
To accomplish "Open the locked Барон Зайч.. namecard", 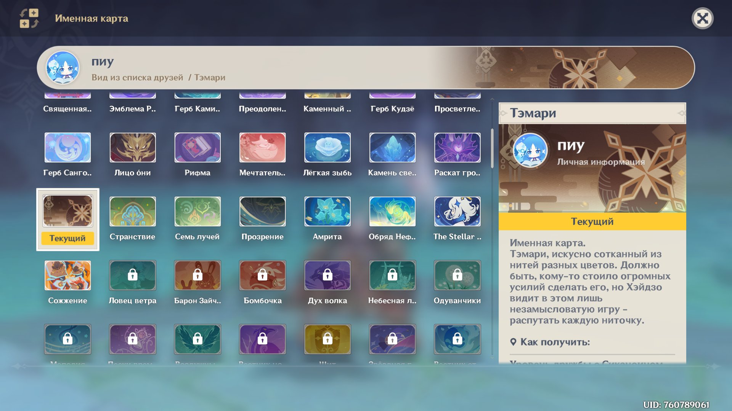I will coord(197,276).
